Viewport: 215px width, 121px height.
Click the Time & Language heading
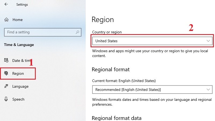click(x=19, y=45)
